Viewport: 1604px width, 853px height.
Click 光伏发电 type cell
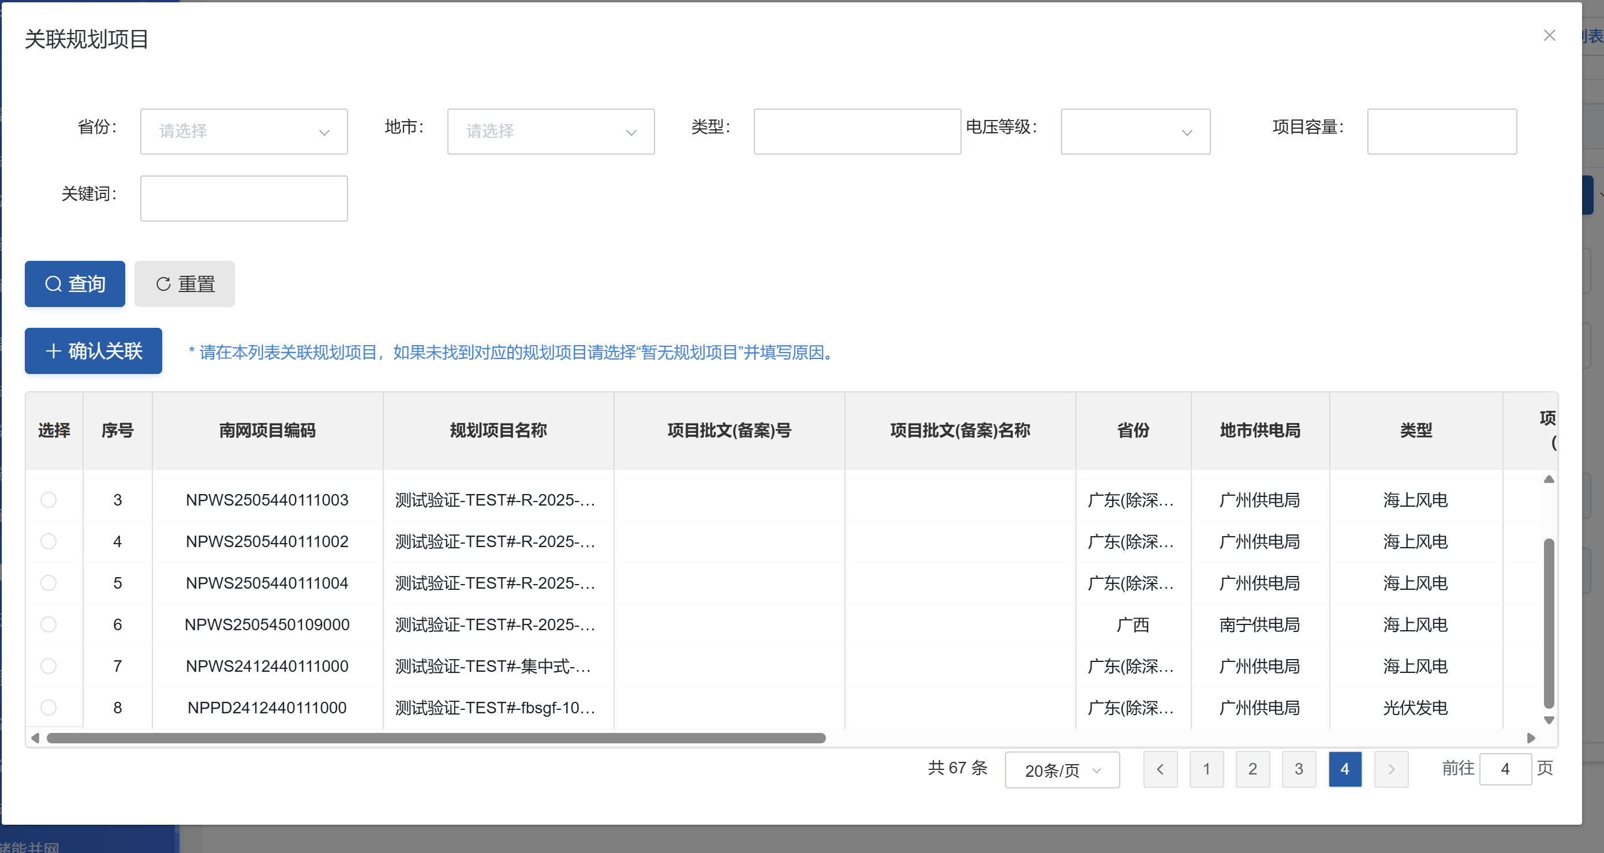[x=1415, y=708]
